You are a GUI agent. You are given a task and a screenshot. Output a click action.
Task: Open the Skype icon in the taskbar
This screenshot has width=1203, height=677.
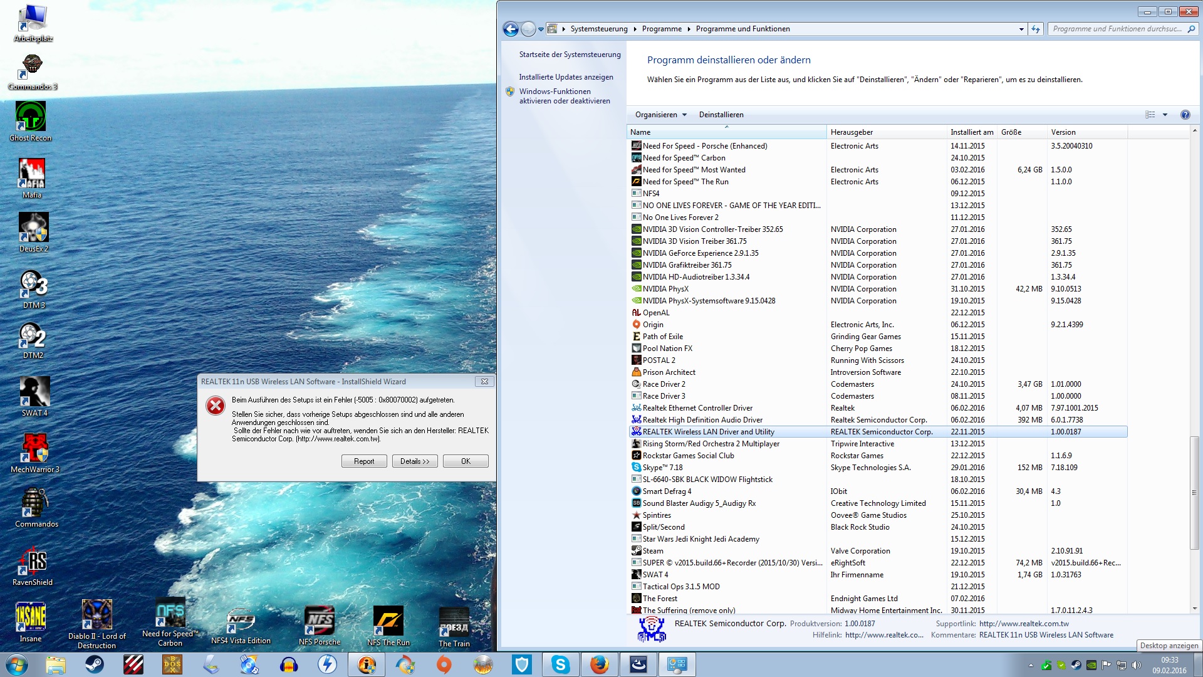point(560,664)
